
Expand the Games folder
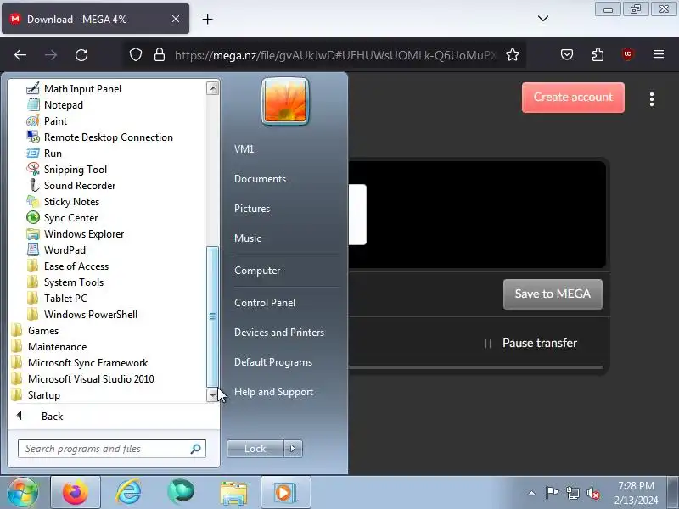(x=43, y=331)
